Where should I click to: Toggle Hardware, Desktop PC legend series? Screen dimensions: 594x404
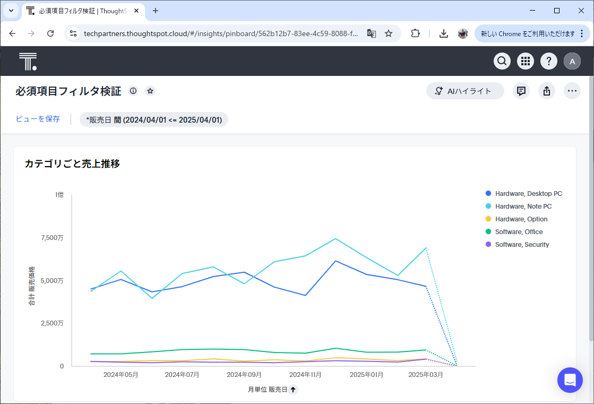tap(528, 194)
